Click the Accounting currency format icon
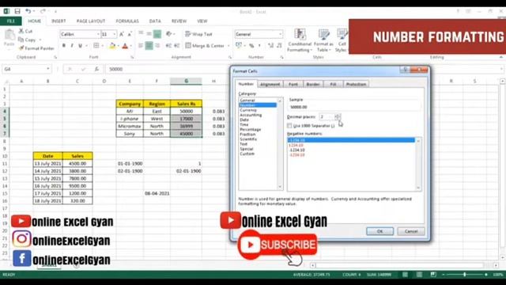The height and width of the screenshot is (285, 506). pyautogui.click(x=239, y=46)
